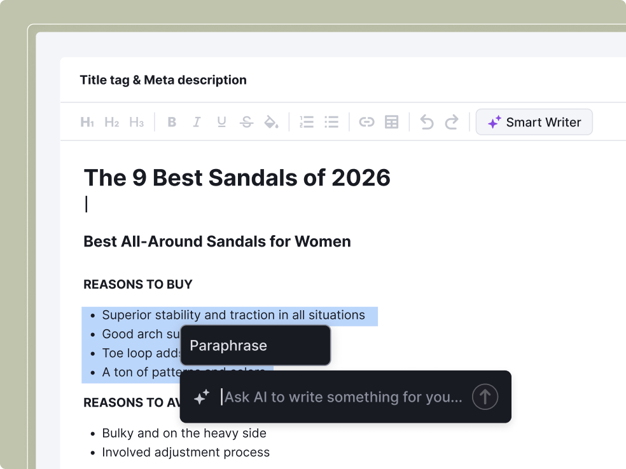626x469 pixels.
Task: Toggle italic formatting
Action: [197, 123]
